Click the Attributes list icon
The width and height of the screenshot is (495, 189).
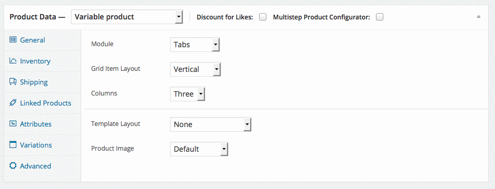(13, 124)
